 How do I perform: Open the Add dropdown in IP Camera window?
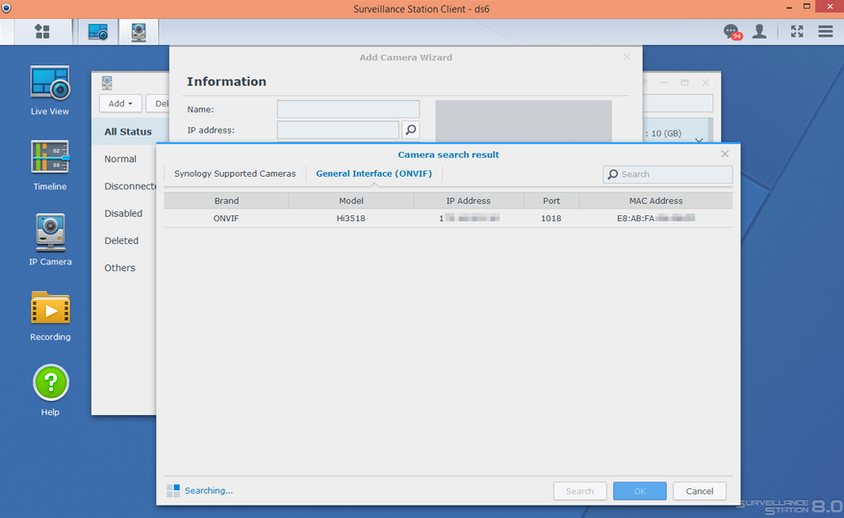point(120,103)
